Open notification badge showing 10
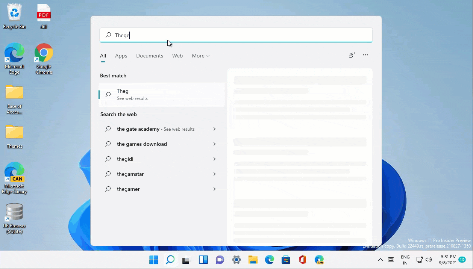 (462, 260)
